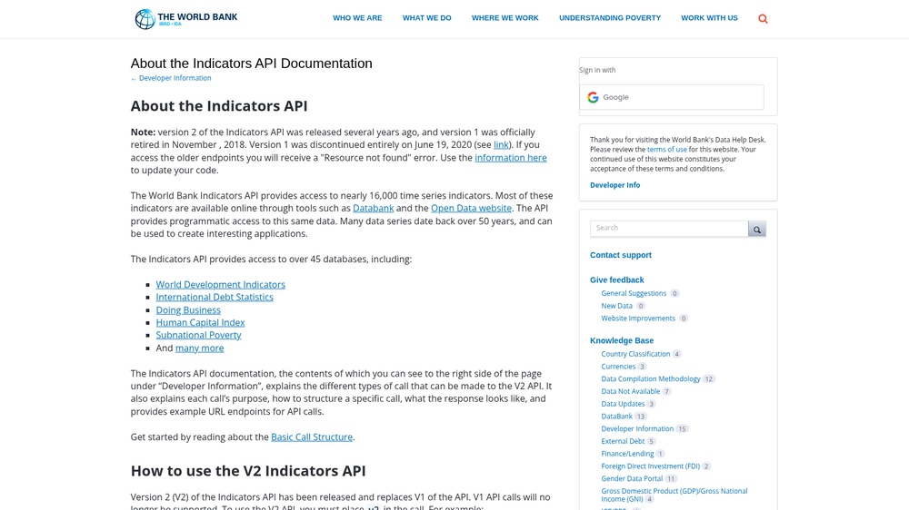Open the Data Compilation Methodology topic
The width and height of the screenshot is (909, 510).
[x=651, y=379]
